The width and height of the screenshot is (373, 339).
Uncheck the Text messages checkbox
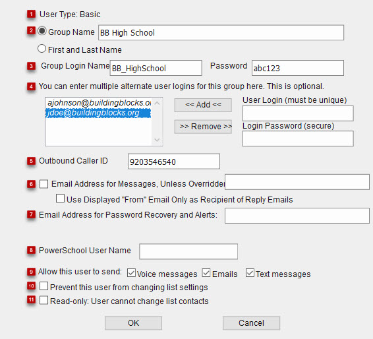pyautogui.click(x=250, y=273)
